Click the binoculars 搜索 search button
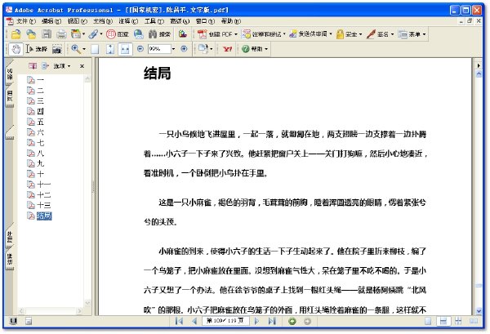490x334 pixels. pyautogui.click(x=159, y=34)
